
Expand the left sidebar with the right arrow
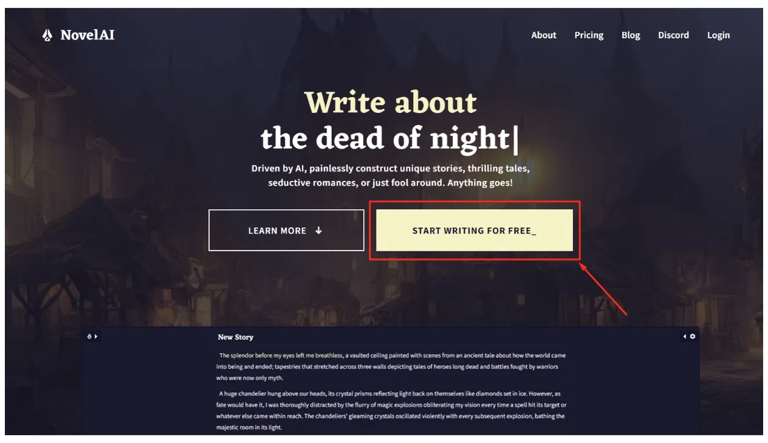pos(95,336)
